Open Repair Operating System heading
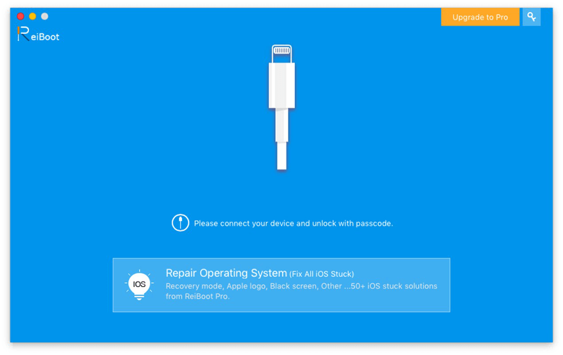This screenshot has height=355, width=563. pos(226,273)
